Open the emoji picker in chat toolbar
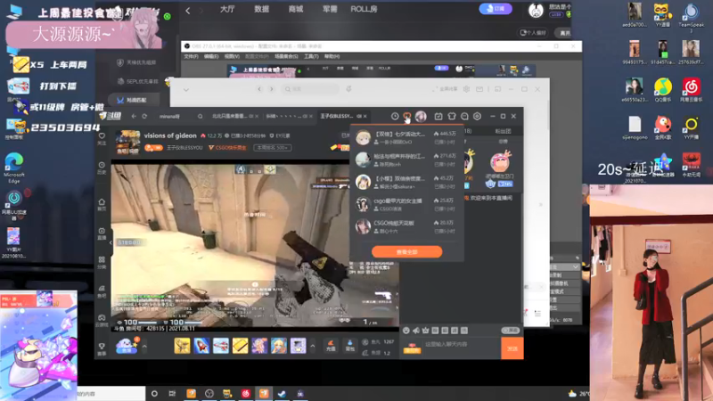This screenshot has height=401, width=713. pyautogui.click(x=406, y=331)
